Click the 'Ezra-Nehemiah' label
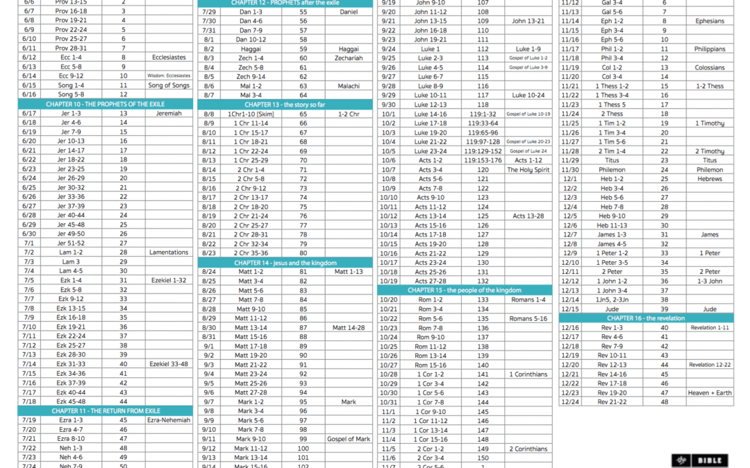750x468 pixels. (169, 420)
